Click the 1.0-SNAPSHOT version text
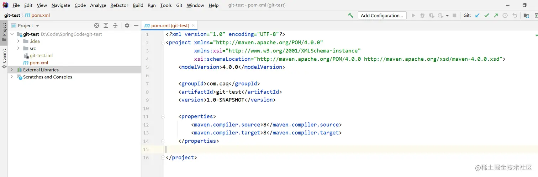The image size is (538, 177). 226,100
